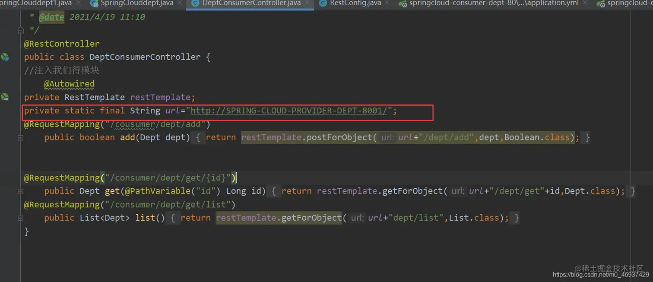Expand the add method fold in gutter
The image size is (653, 282).
pyautogui.click(x=20, y=137)
